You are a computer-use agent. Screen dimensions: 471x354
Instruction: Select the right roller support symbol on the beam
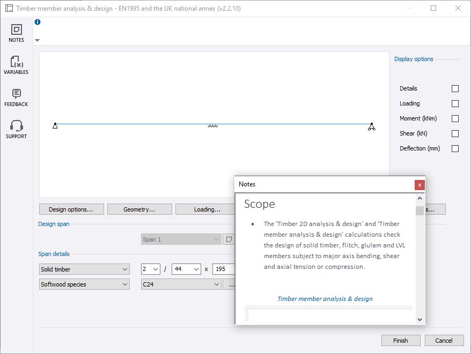click(x=371, y=126)
